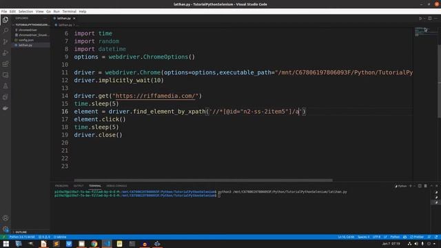Open the View menu
Screen dimensions: 441x248
click(39, 12)
